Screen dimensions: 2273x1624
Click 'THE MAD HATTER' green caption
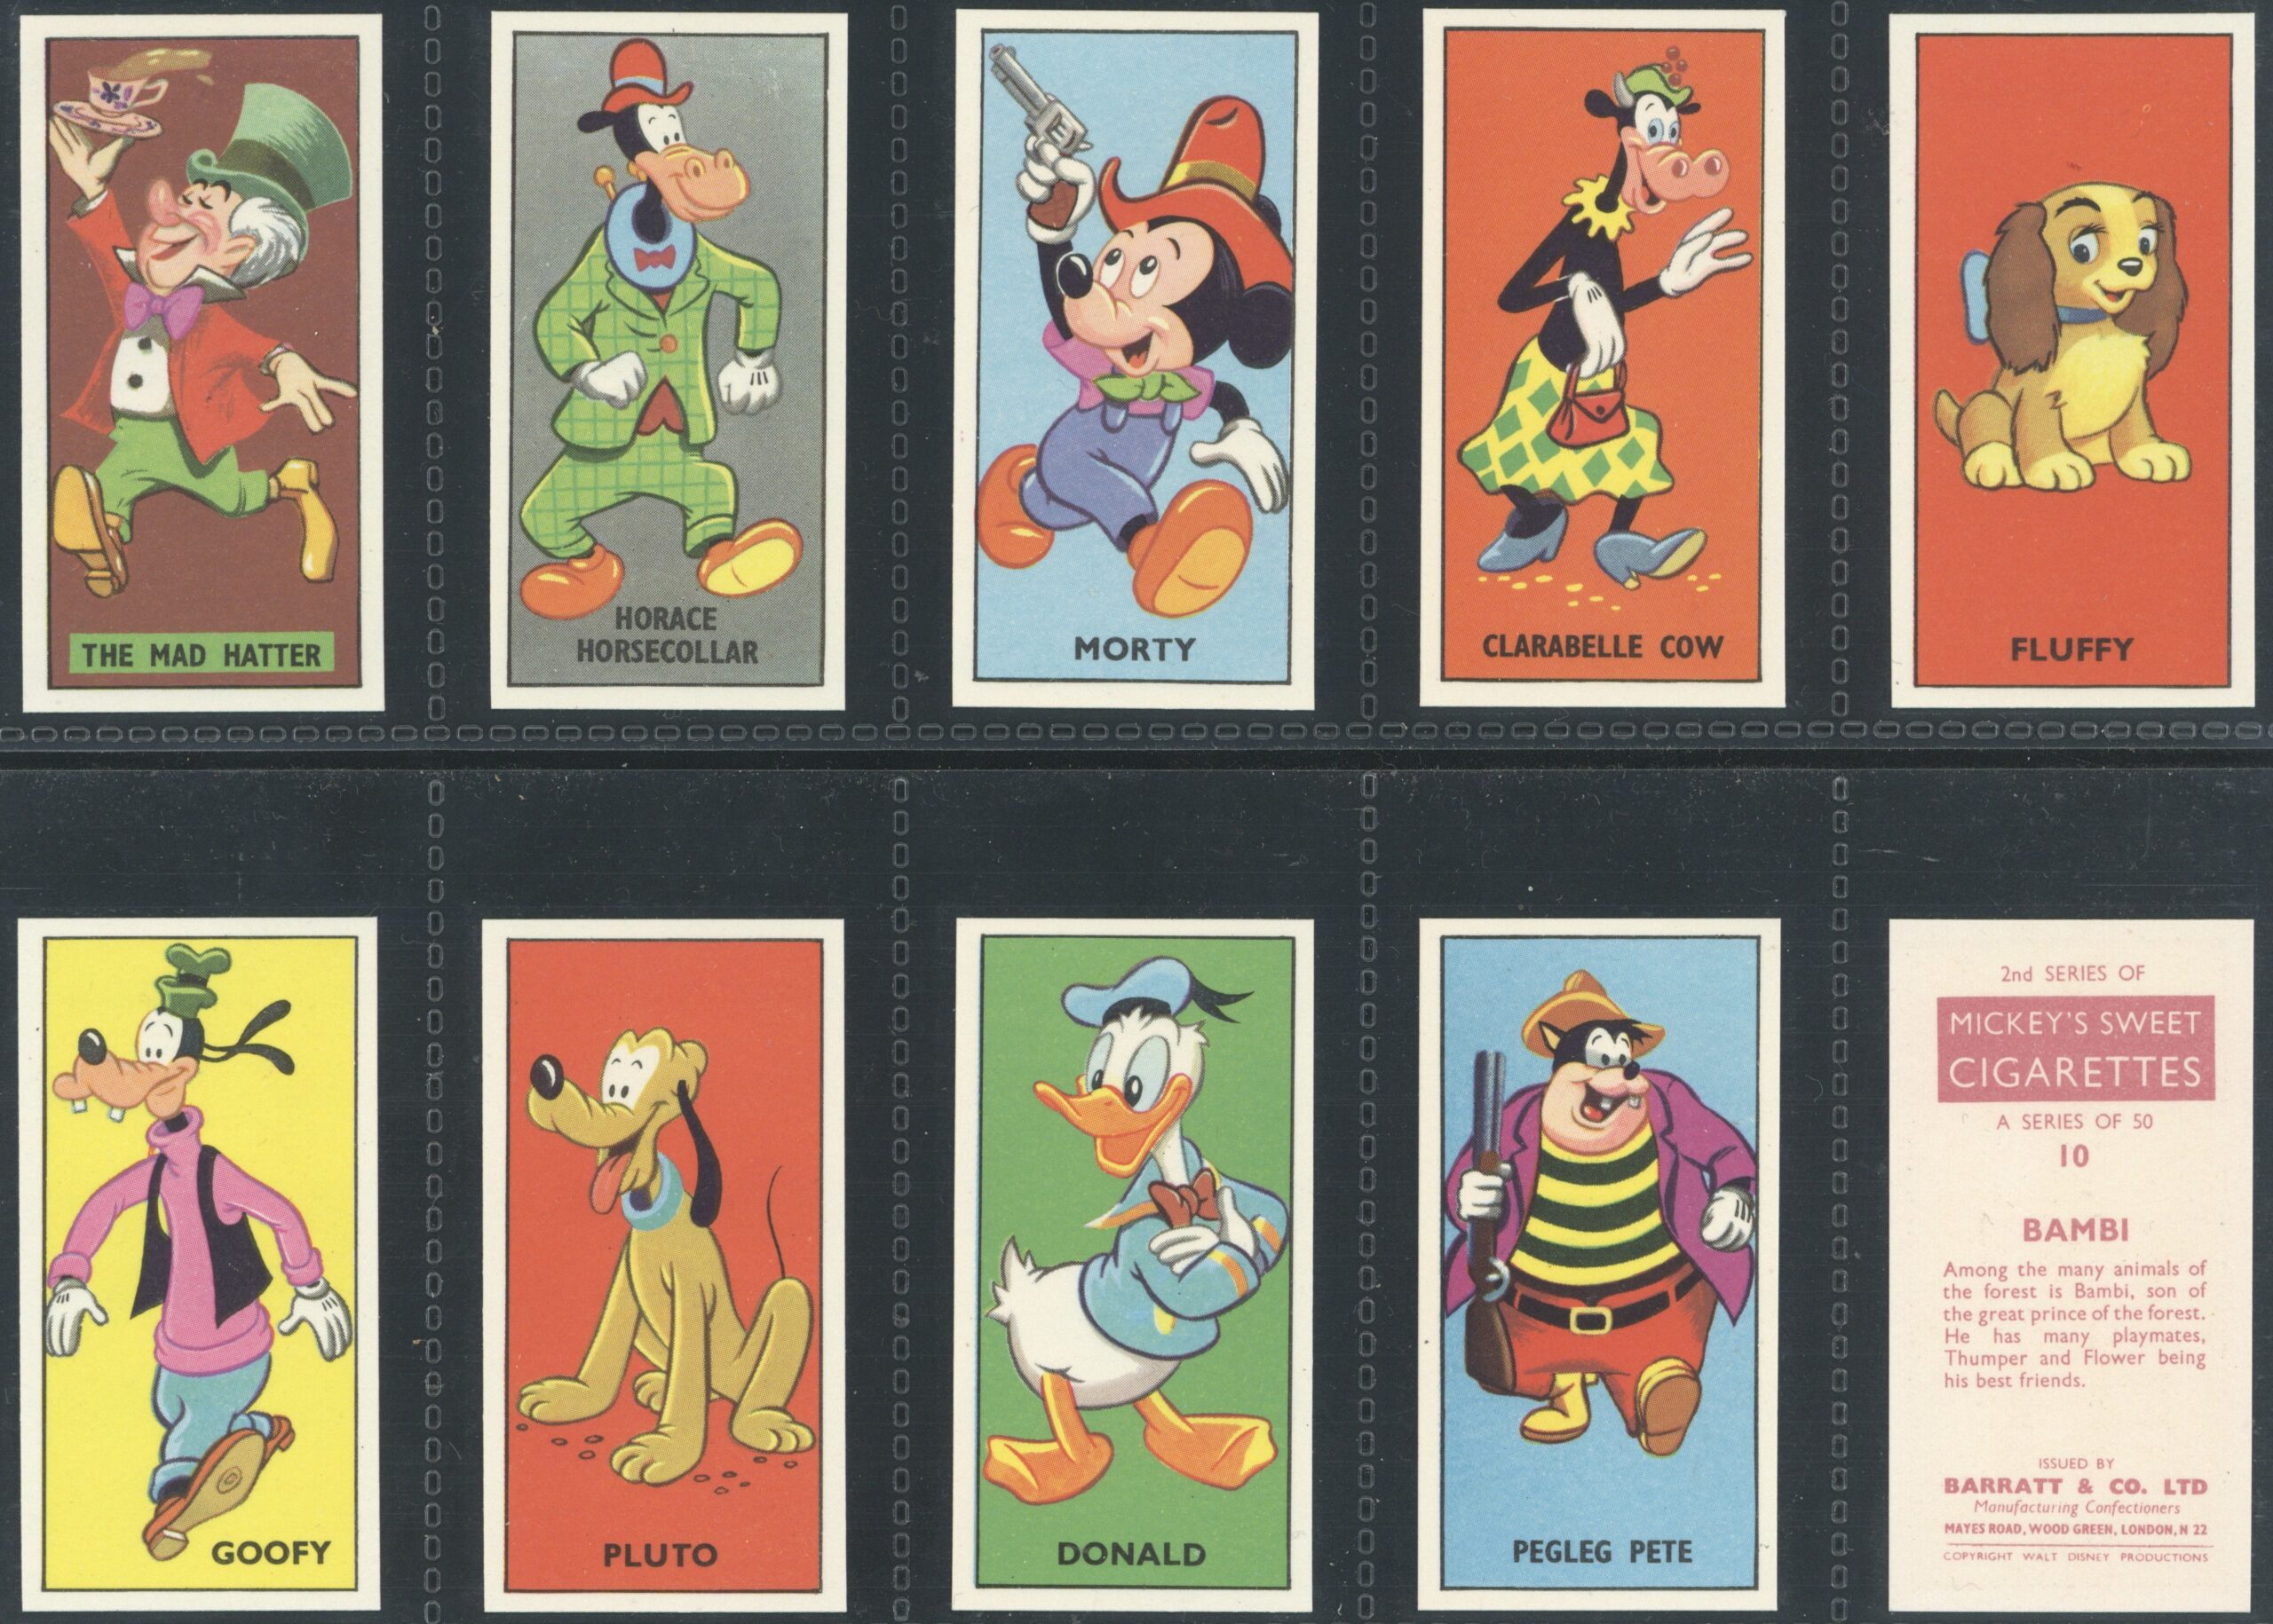pyautogui.click(x=201, y=656)
